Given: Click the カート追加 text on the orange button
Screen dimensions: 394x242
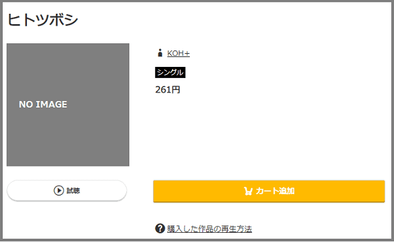Looking at the screenshot, I should point(275,191).
